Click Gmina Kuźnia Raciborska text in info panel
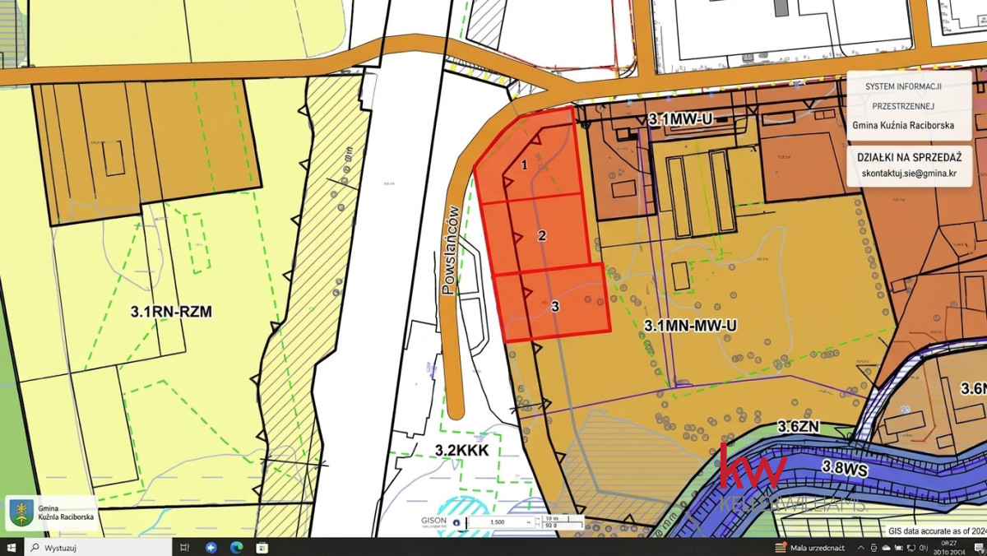The width and height of the screenshot is (987, 556). (903, 126)
